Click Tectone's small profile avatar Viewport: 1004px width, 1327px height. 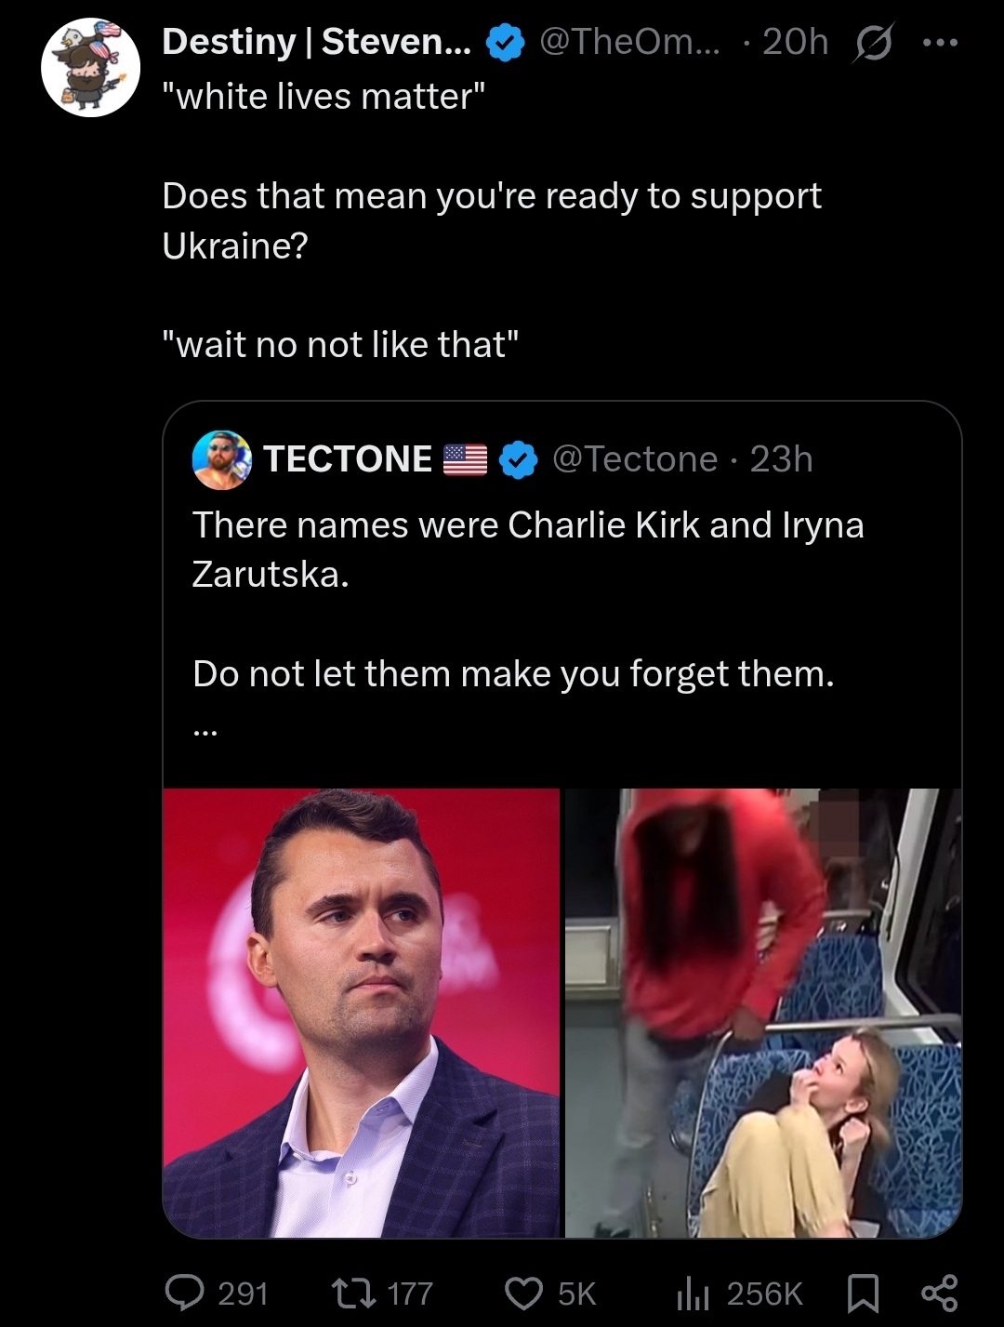point(221,459)
